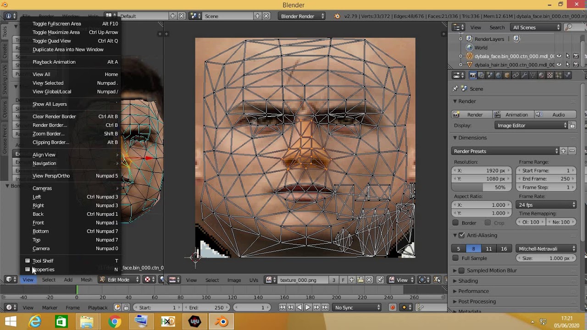This screenshot has width=587, height=330.
Task: Open the Mitchell-Netravali filter dropdown
Action: point(547,248)
